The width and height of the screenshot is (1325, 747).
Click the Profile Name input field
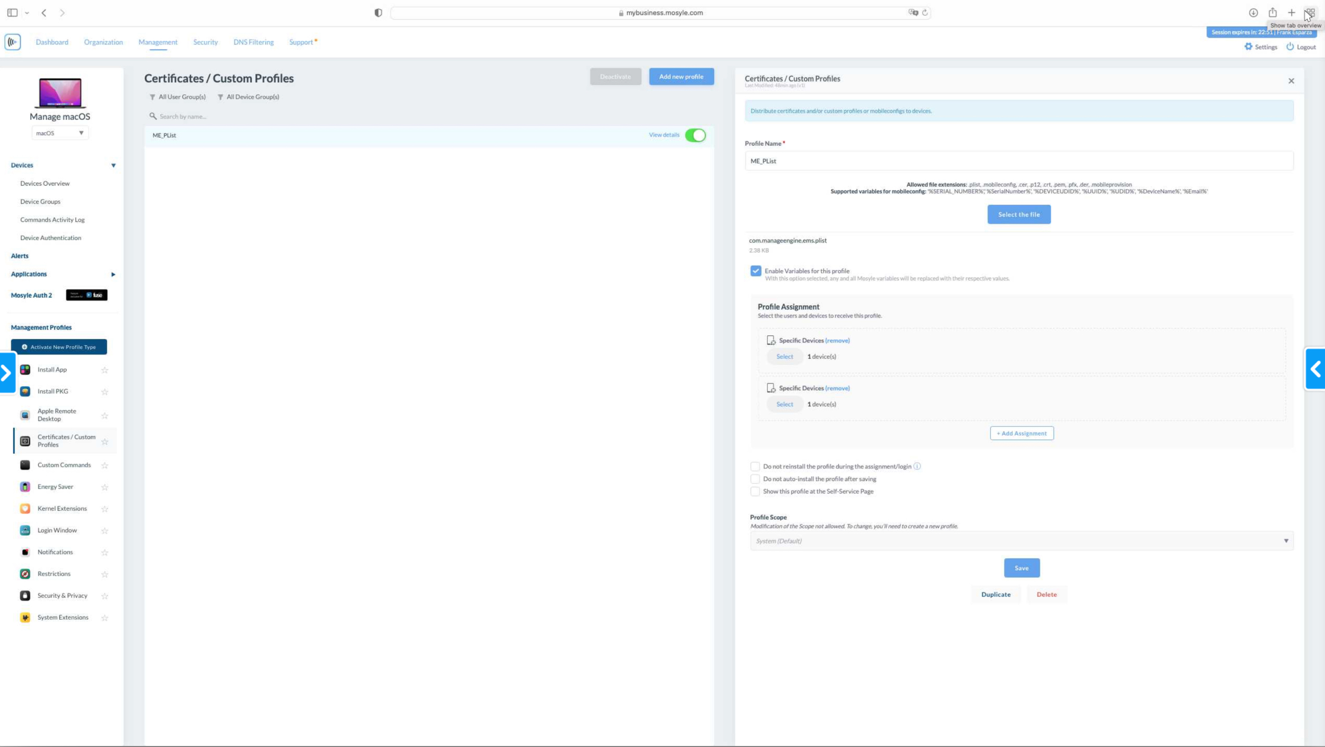pos(1019,161)
